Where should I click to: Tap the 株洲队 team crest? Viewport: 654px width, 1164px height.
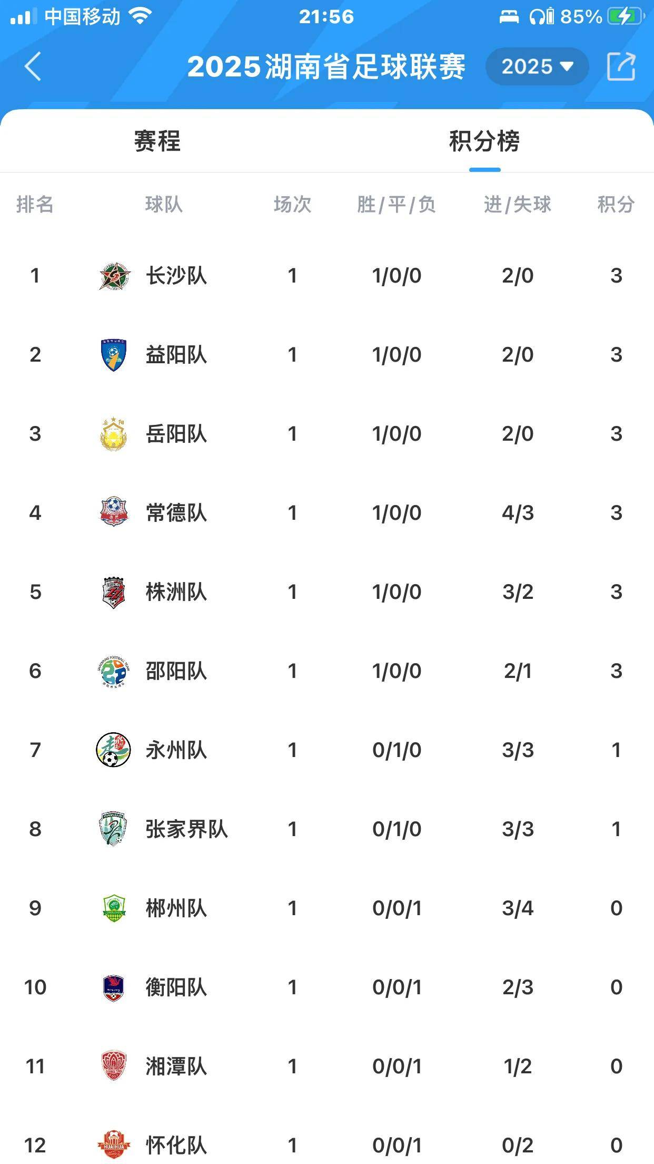coord(114,592)
